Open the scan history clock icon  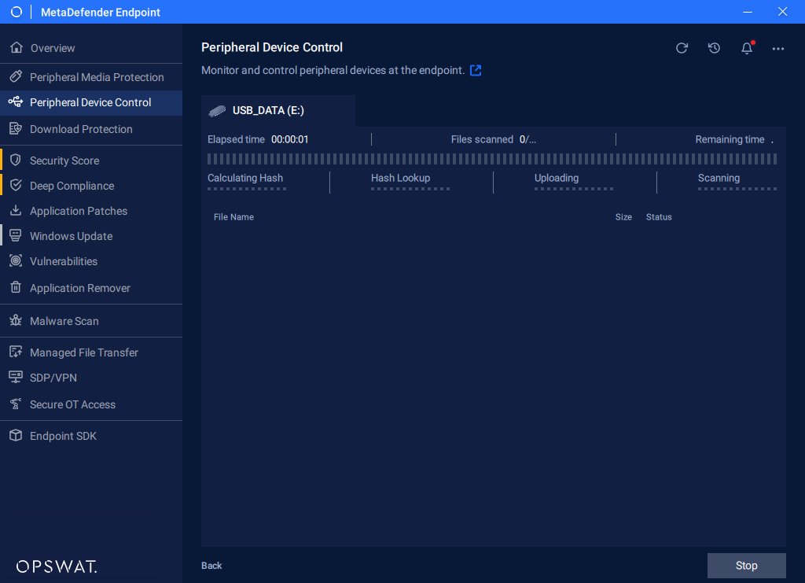pyautogui.click(x=714, y=48)
